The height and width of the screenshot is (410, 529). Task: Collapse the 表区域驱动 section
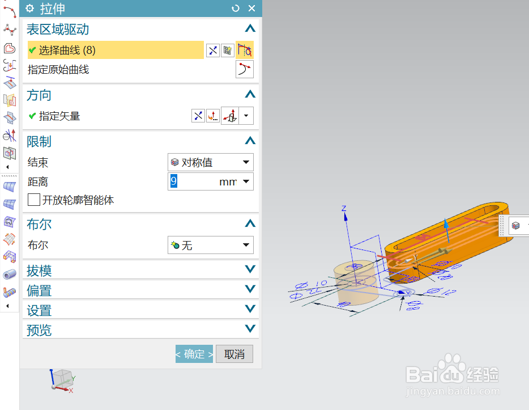pos(250,28)
